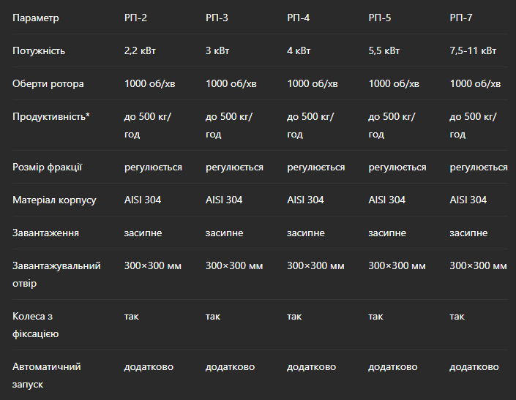The height and width of the screenshot is (400, 516).
Task: Click the 7,5-11 кВт power value
Action: (x=473, y=51)
